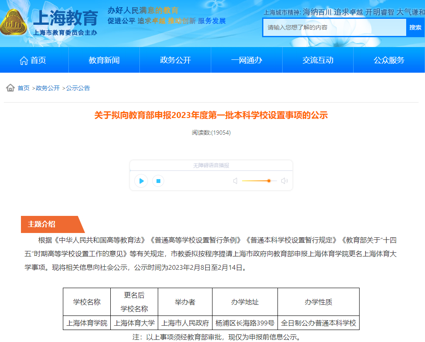Open the 一网通办 menu
The width and height of the screenshot is (425, 342).
[246, 60]
